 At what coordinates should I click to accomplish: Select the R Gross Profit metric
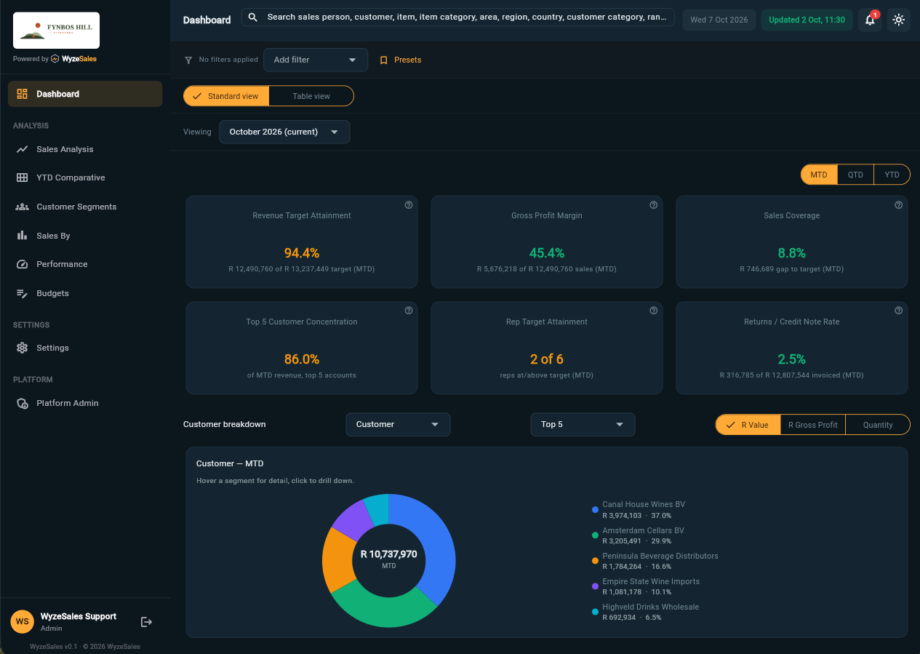812,425
